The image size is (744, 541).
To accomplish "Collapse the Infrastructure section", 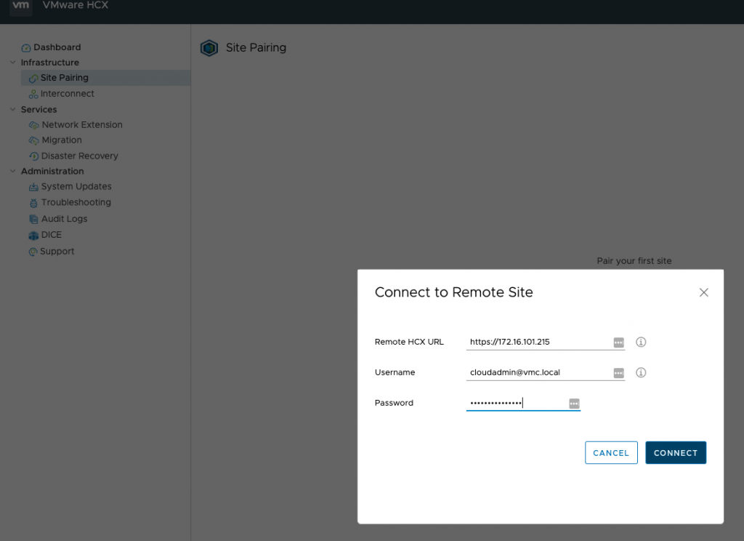I will 13,63.
